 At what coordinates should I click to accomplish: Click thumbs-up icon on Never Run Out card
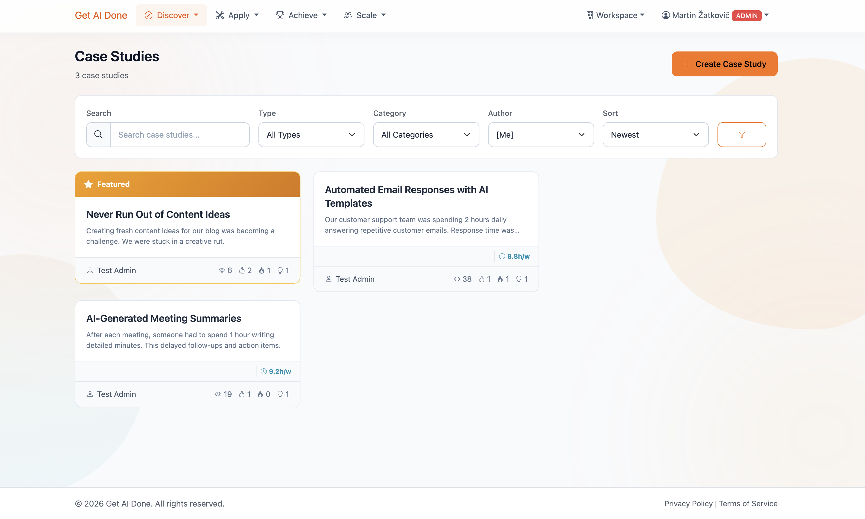(x=242, y=270)
